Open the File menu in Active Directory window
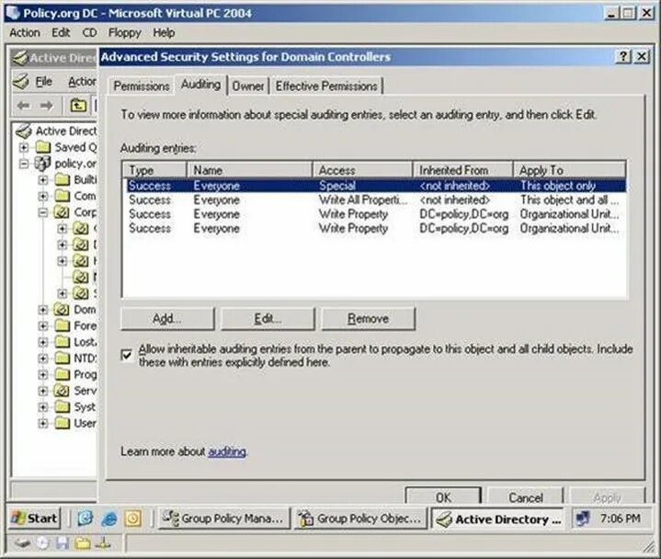 pyautogui.click(x=43, y=81)
